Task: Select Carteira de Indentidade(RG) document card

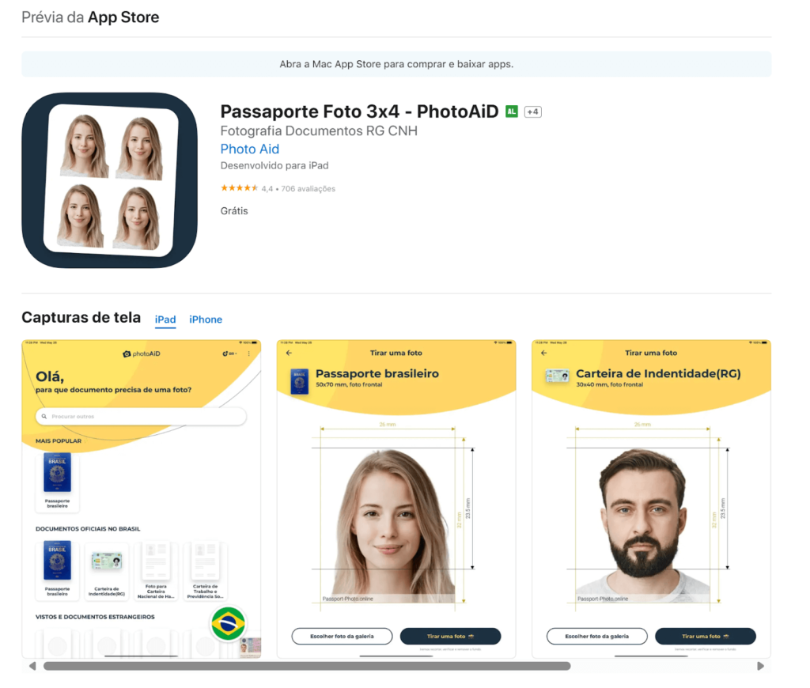Action: pos(107,570)
